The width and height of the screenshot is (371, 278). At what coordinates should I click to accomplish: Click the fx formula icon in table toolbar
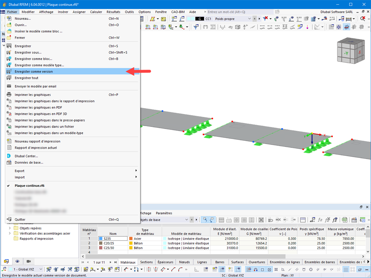coord(320,220)
